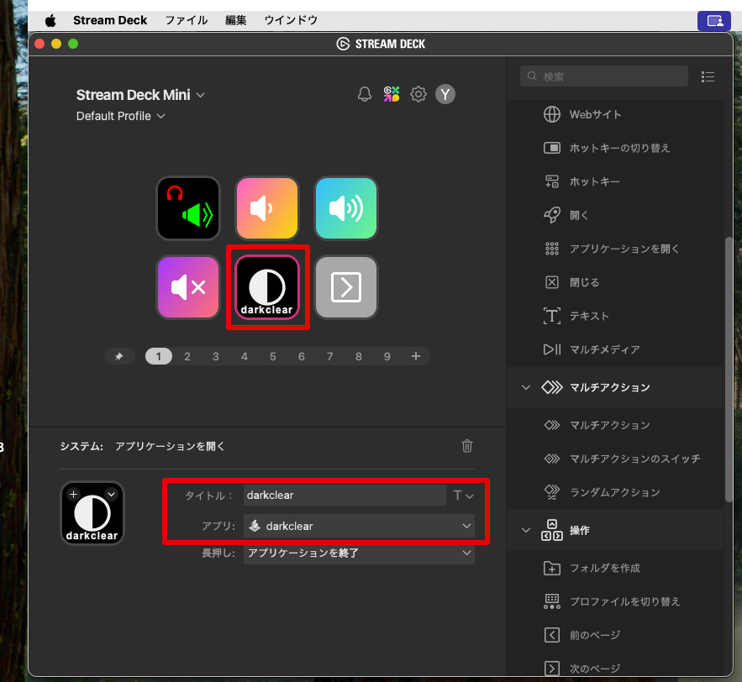The image size is (742, 682).
Task: Add image to key icon preview
Action: pos(73,494)
